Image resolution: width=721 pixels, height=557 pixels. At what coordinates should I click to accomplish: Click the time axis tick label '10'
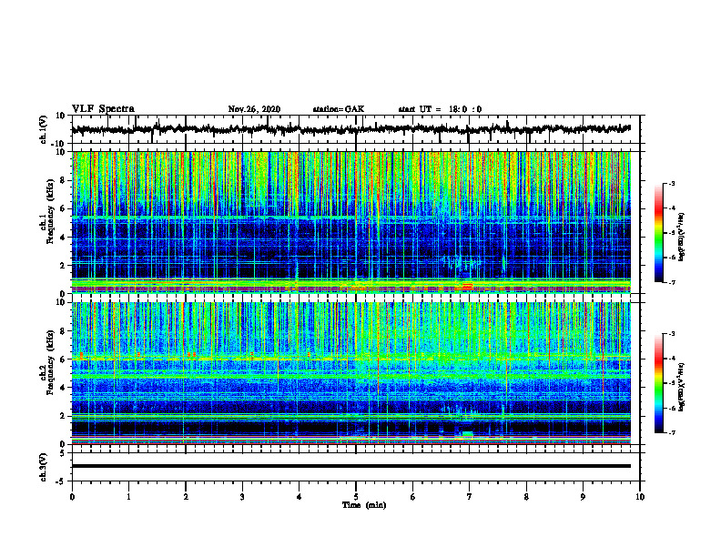click(640, 497)
